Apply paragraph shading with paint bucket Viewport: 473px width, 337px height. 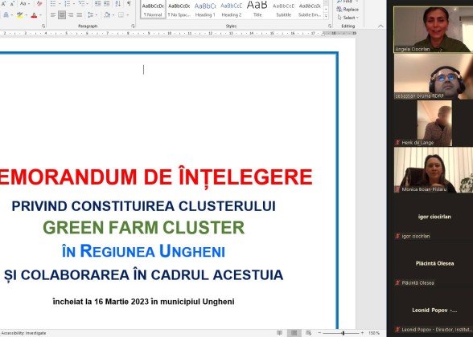(107, 14)
